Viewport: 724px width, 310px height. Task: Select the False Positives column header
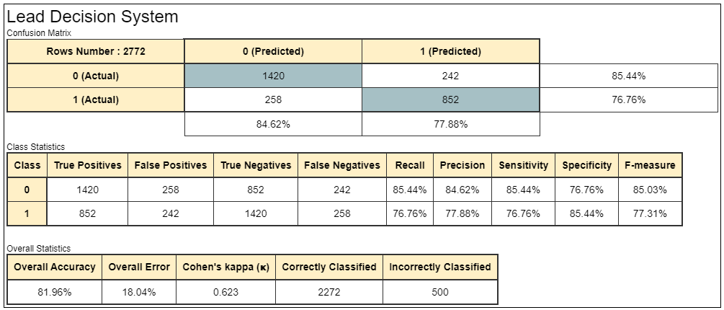tap(171, 165)
